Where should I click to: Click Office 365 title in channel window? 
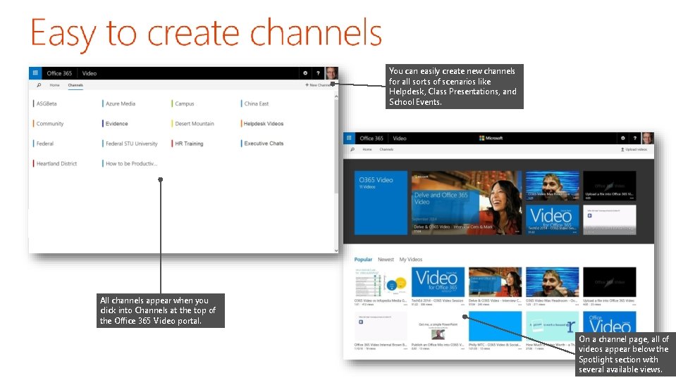(371, 138)
